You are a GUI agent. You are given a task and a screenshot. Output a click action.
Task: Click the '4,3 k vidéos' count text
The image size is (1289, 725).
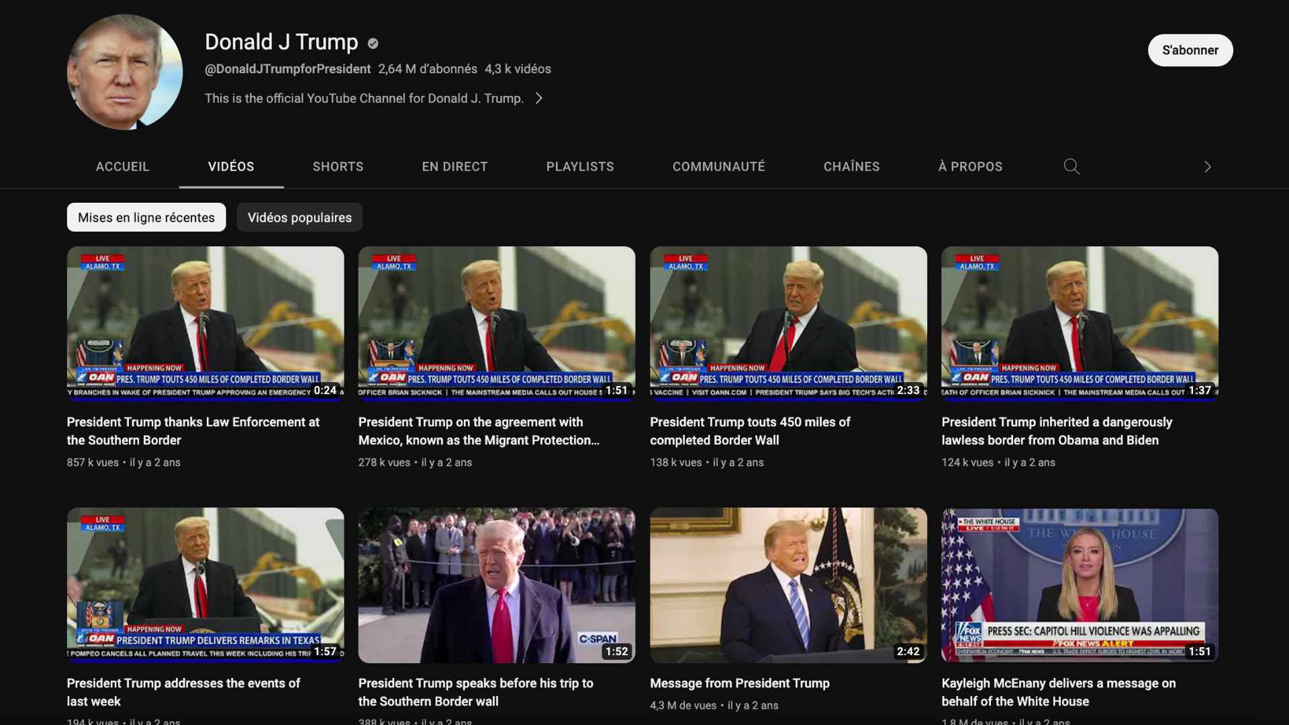[x=518, y=69]
